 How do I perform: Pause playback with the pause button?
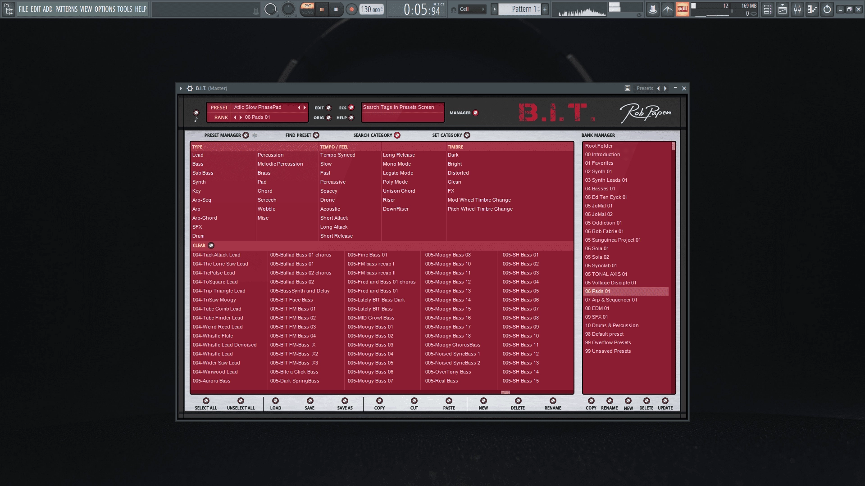322,9
